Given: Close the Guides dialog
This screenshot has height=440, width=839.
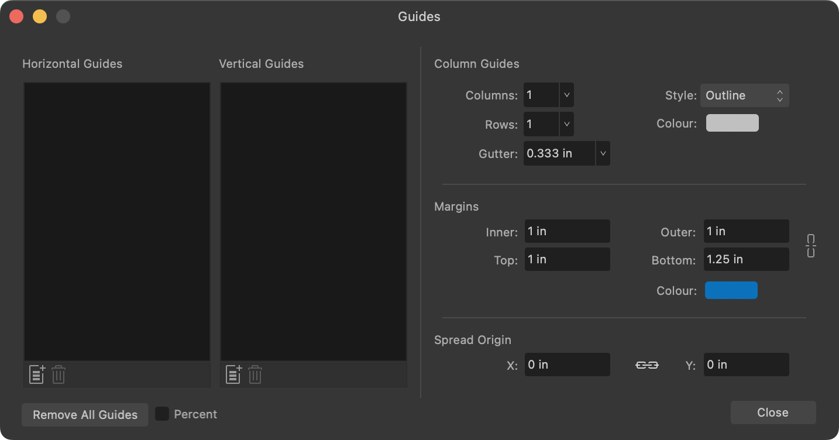Looking at the screenshot, I should click(x=772, y=412).
